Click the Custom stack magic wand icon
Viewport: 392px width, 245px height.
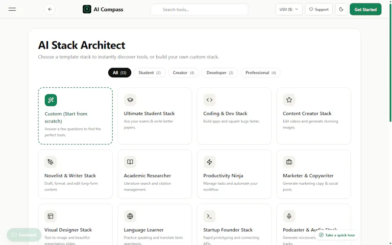click(51, 100)
